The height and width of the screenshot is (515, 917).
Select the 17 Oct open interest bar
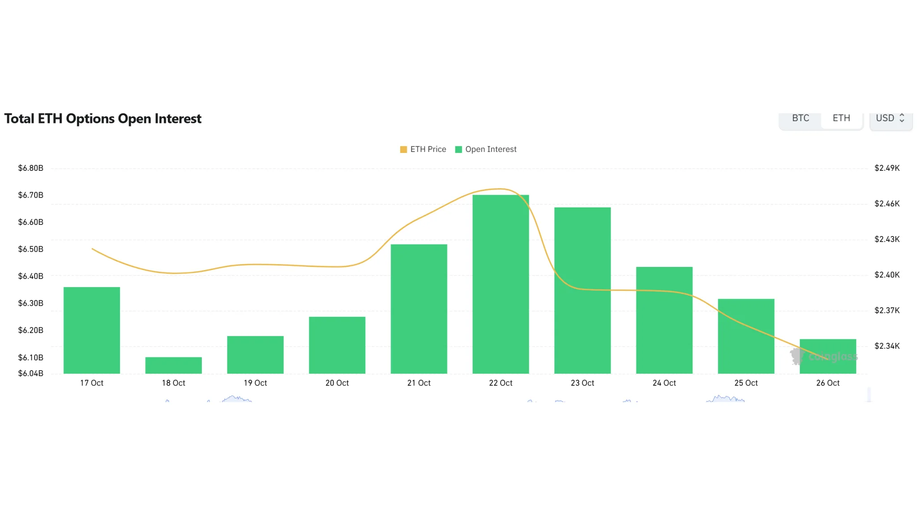(92, 330)
